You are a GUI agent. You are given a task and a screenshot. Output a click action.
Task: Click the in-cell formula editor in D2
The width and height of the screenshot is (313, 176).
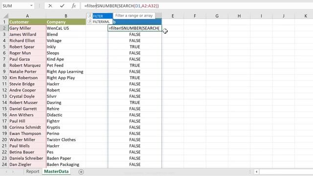[x=135, y=28]
